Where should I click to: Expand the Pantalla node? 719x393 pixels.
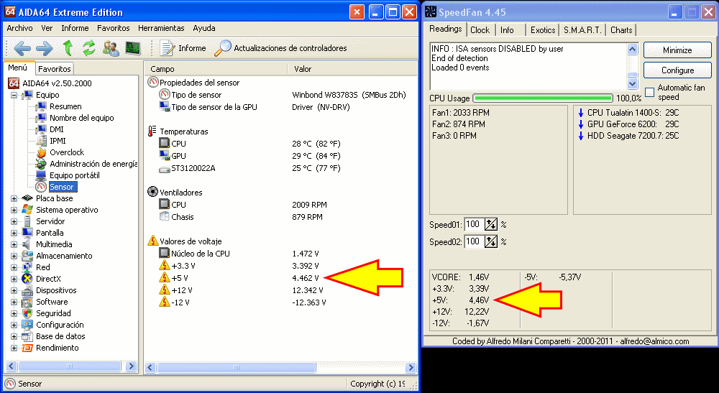14,233
